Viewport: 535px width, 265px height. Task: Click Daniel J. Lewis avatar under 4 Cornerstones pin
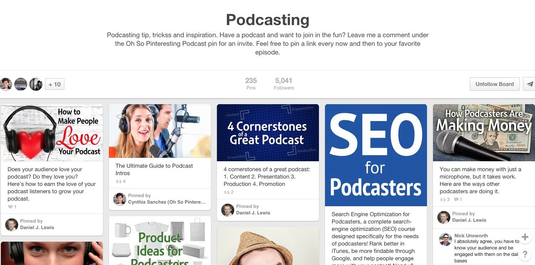[228, 210]
